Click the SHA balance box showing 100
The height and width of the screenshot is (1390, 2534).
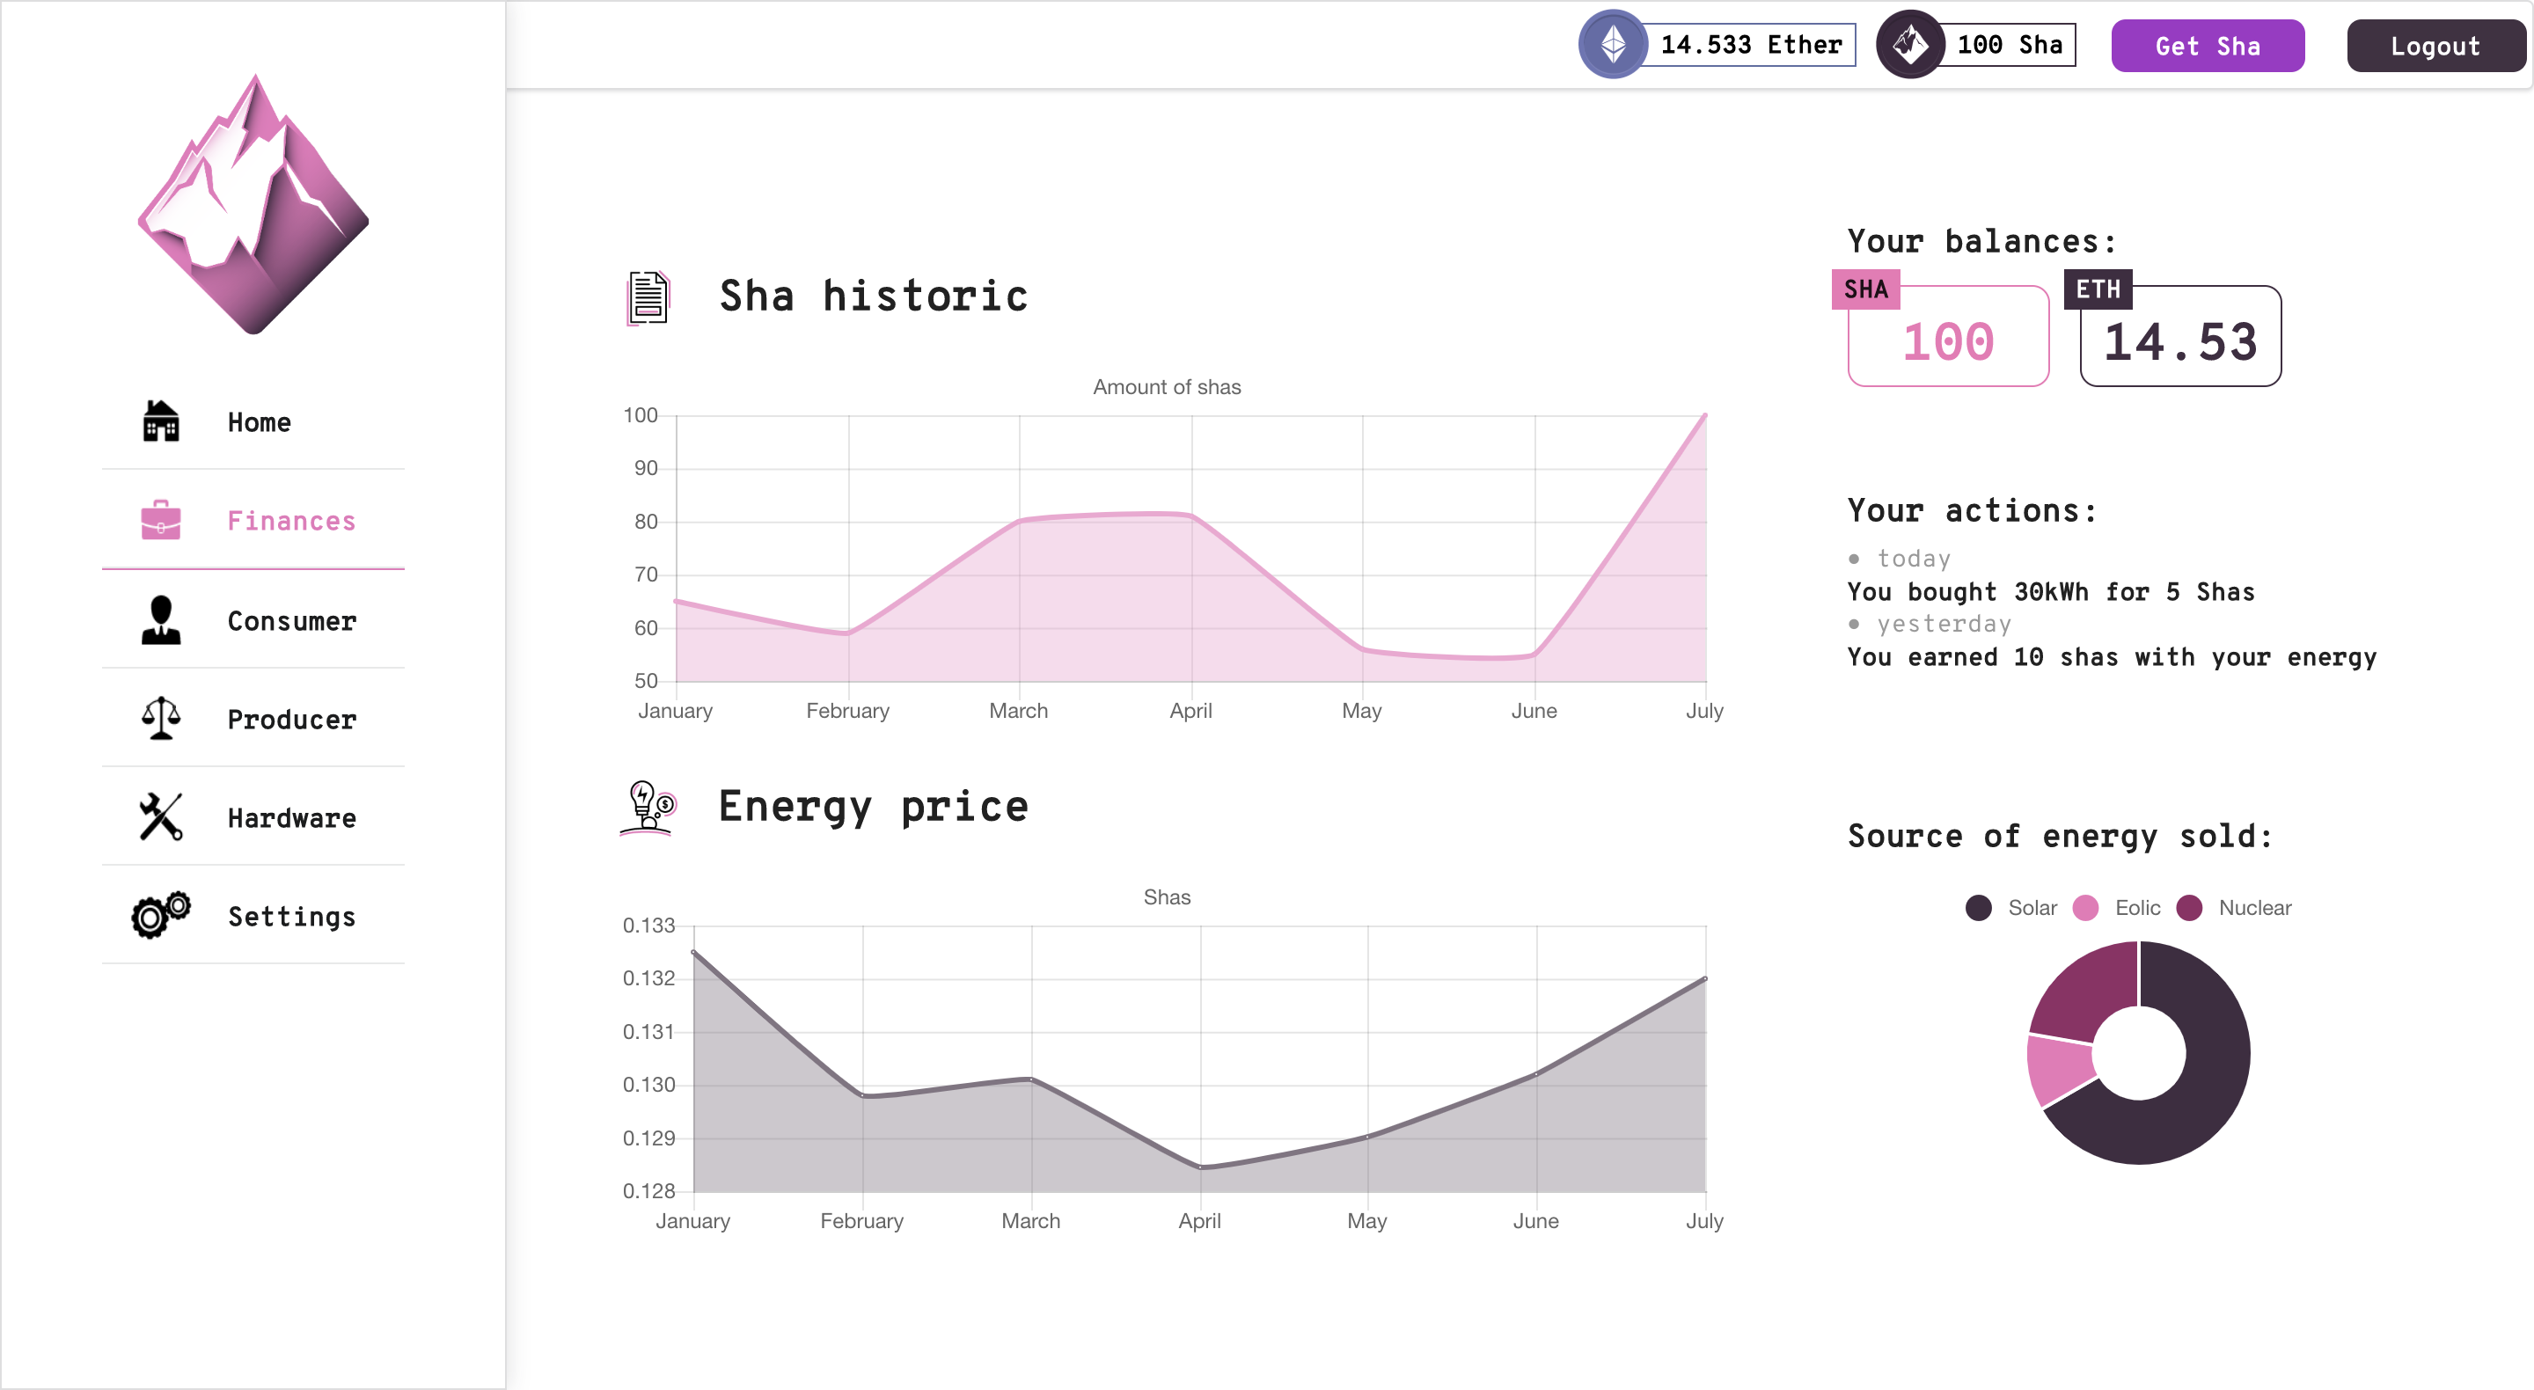pyautogui.click(x=1948, y=335)
